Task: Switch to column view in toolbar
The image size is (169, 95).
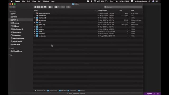Action: pos(42,7)
